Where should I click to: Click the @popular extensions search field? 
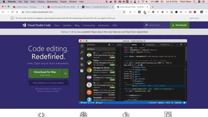pos(101,49)
